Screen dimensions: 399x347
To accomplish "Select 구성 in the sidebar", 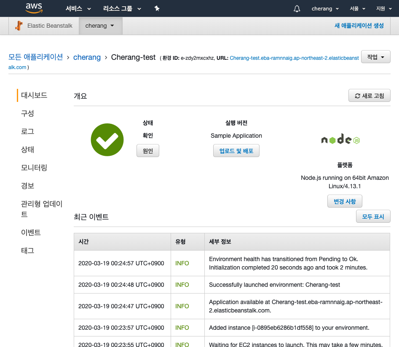I will (x=27, y=113).
